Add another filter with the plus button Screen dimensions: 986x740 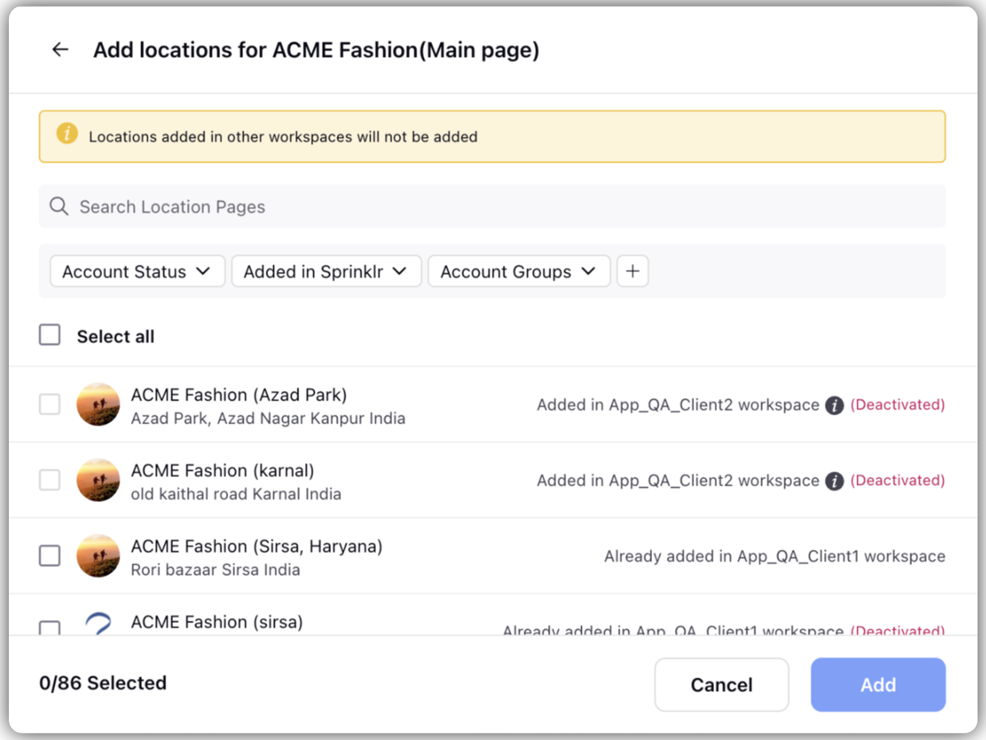[x=633, y=271]
